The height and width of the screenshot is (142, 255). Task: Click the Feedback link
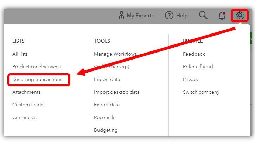pos(194,54)
